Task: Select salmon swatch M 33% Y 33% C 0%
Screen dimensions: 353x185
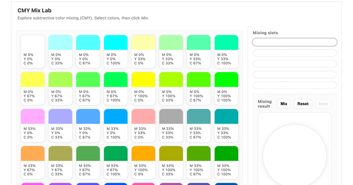Action: [143, 125]
